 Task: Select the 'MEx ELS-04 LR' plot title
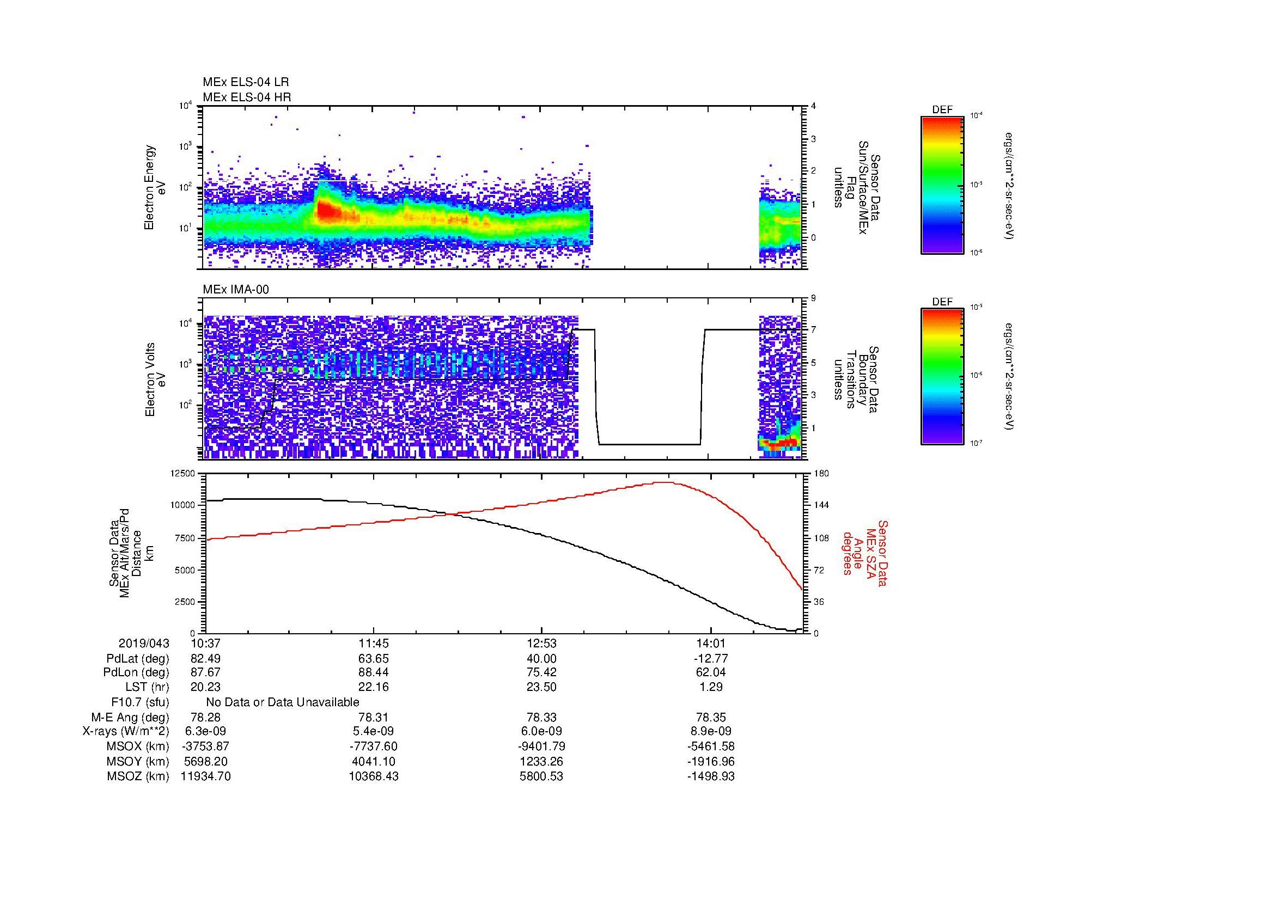(x=246, y=82)
